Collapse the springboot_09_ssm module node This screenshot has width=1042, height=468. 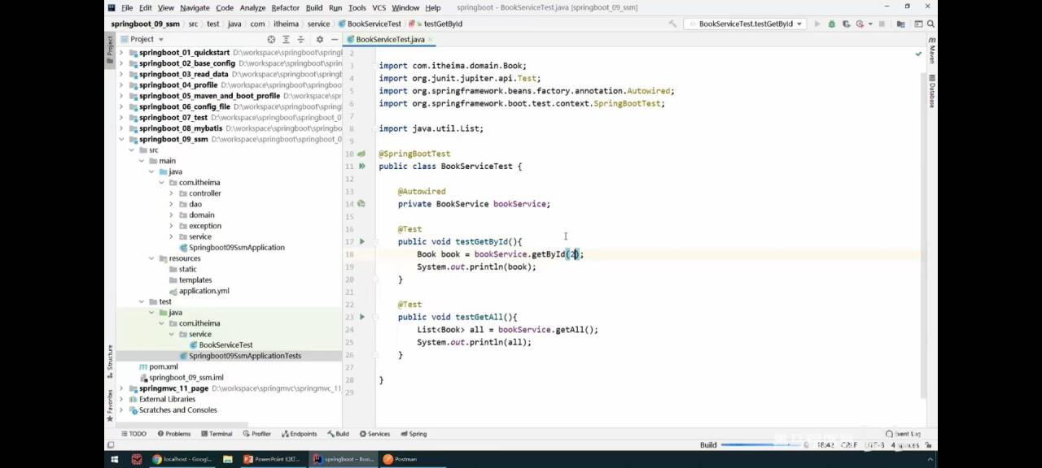point(122,139)
